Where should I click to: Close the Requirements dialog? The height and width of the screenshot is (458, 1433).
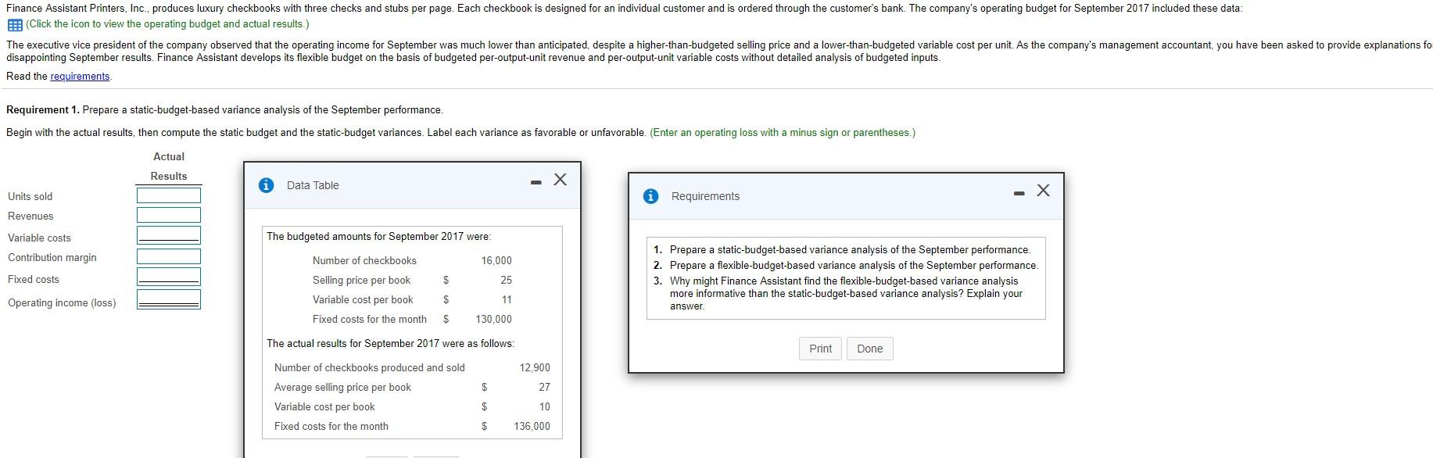coord(1043,191)
